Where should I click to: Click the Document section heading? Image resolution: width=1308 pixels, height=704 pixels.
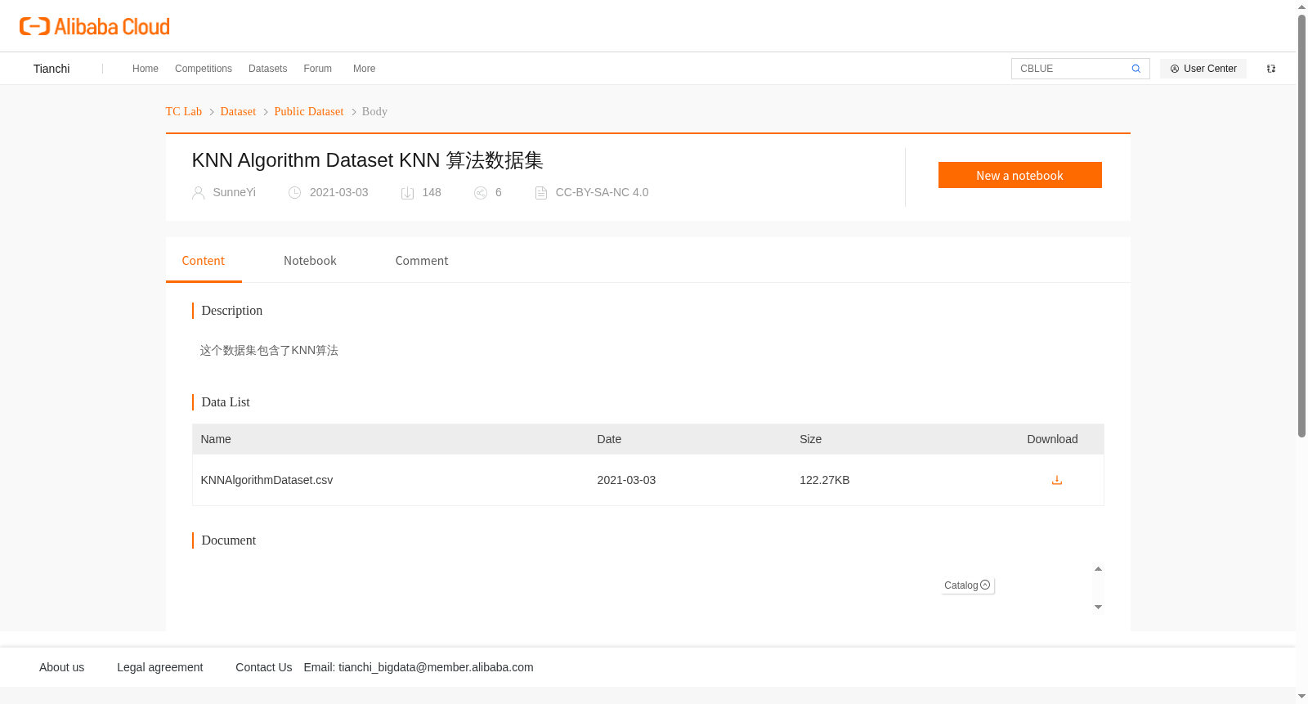[x=229, y=540]
